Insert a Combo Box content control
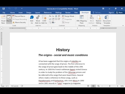 pos(53,19)
